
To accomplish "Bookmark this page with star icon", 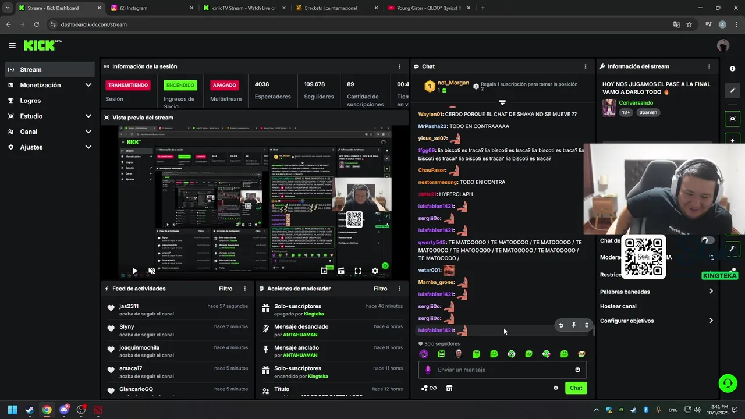I will click(x=689, y=24).
